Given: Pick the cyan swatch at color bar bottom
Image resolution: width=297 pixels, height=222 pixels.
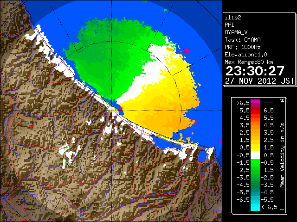Looking at the screenshot, I should click(255, 207).
